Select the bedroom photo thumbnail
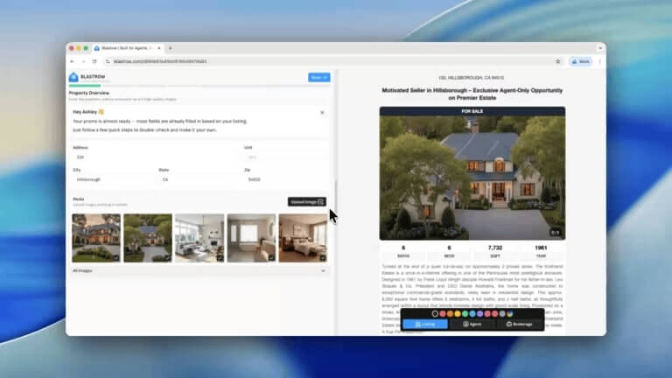The width and height of the screenshot is (672, 378). (x=303, y=238)
